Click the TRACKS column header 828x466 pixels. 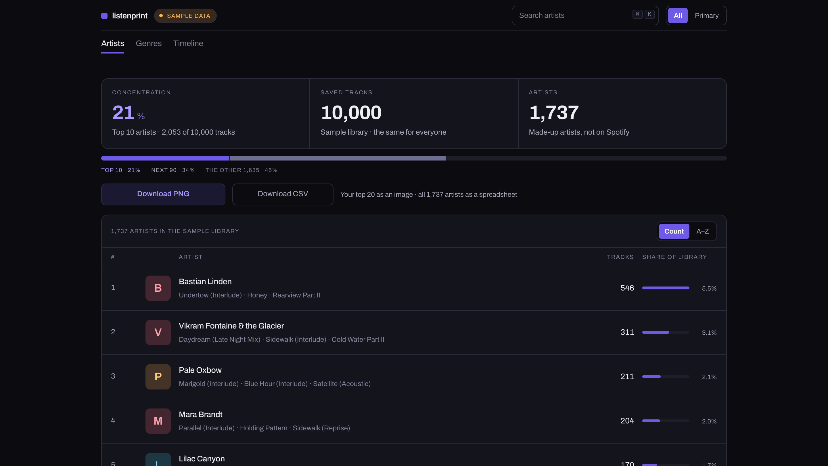pyautogui.click(x=620, y=257)
